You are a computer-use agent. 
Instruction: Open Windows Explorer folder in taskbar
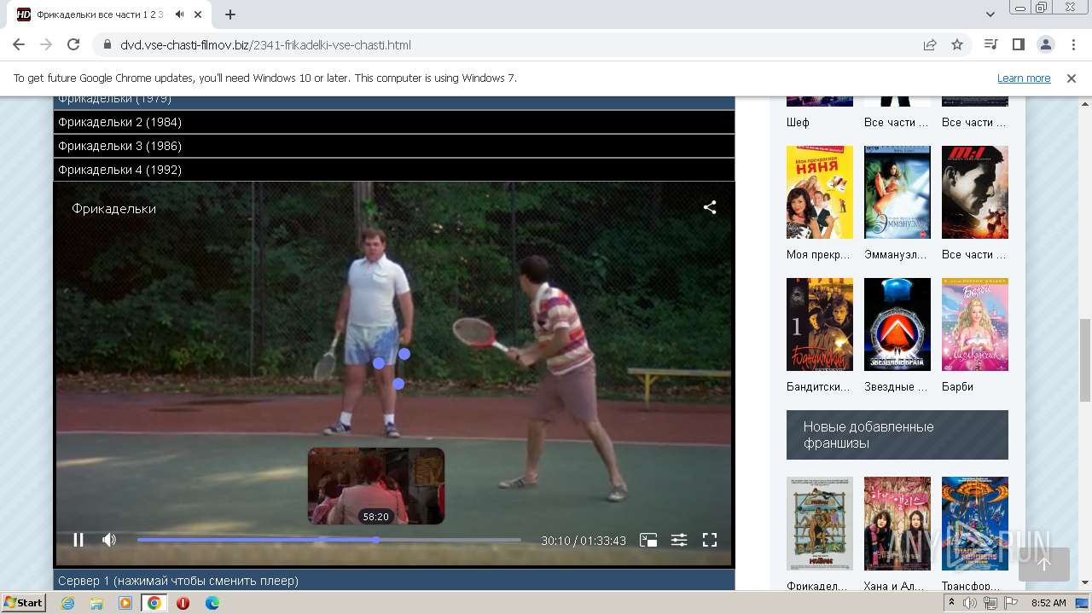[96, 603]
